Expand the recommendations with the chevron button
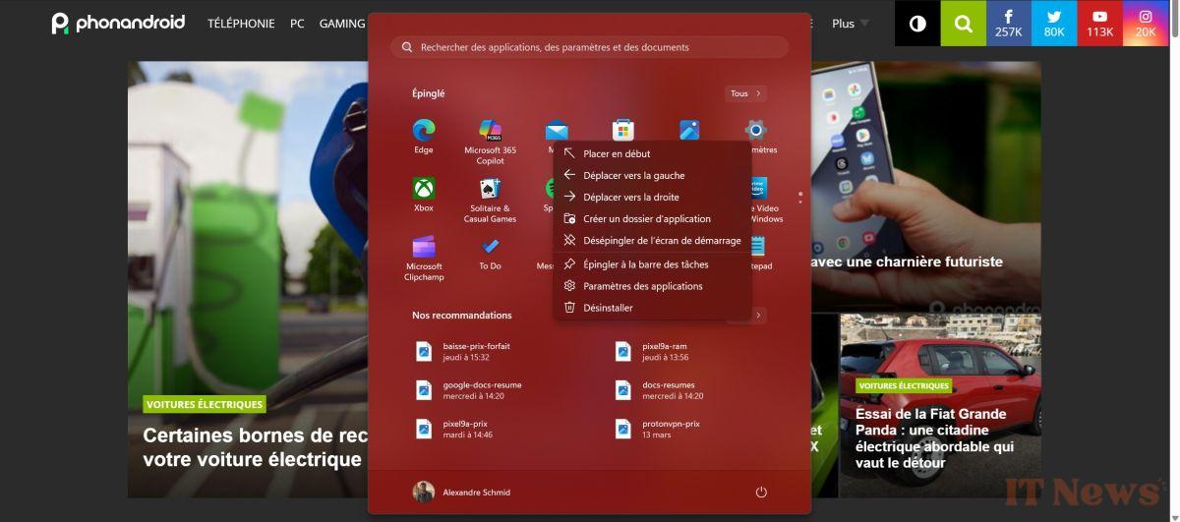This screenshot has width=1180, height=522. point(759,315)
